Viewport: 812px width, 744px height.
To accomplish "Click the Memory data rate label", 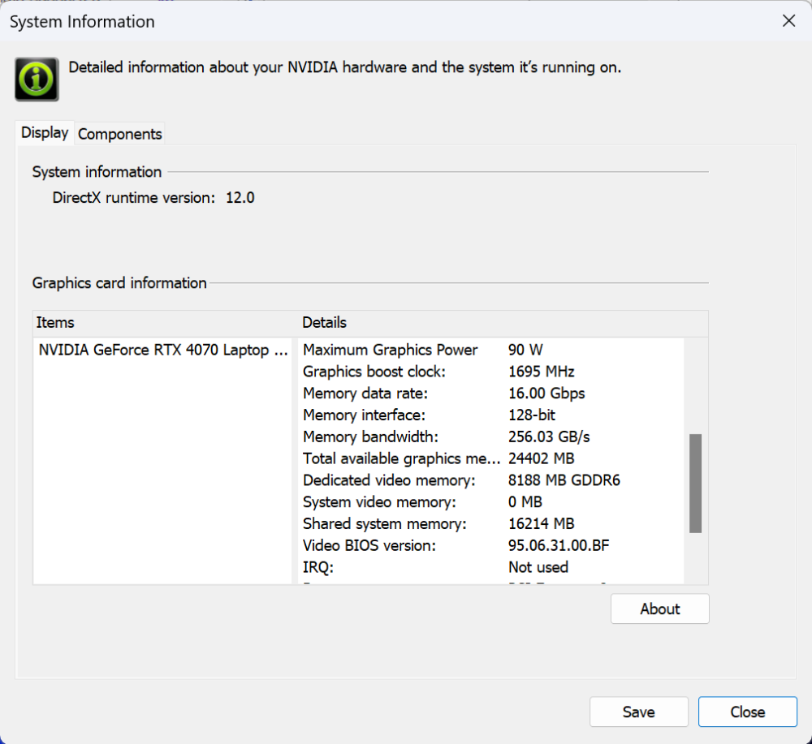I will tap(365, 394).
